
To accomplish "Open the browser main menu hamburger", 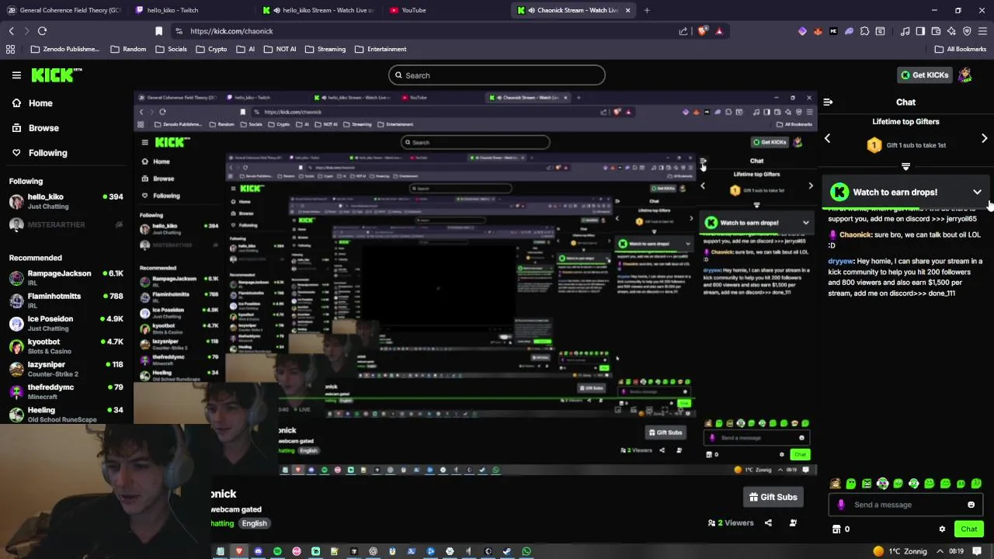I will point(982,31).
